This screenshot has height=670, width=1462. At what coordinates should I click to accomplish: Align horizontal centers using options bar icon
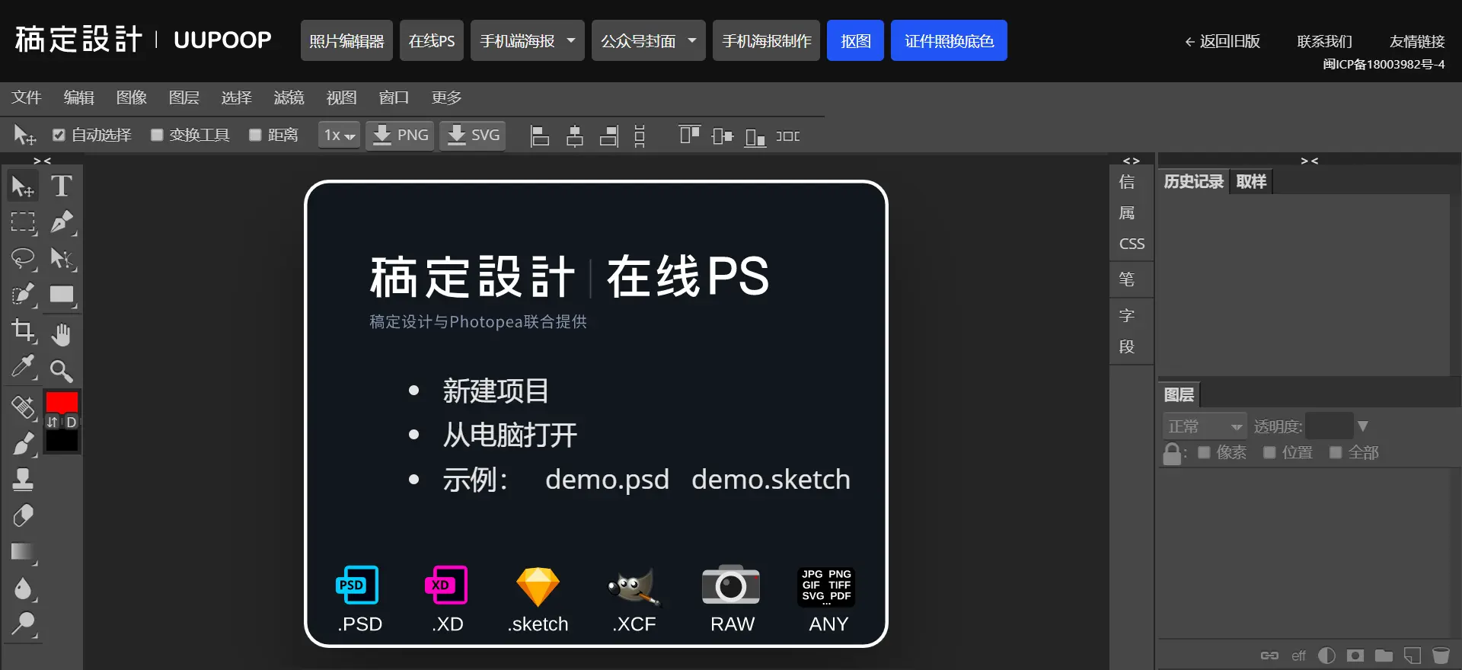575,136
